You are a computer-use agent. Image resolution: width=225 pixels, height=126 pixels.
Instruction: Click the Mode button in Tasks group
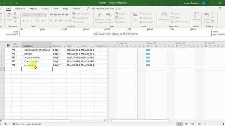pyautogui.click(x=120, y=22)
